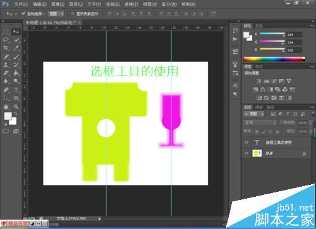The width and height of the screenshot is (316, 229).
Task: Switch to the 样式 tab
Action: [x=259, y=66]
